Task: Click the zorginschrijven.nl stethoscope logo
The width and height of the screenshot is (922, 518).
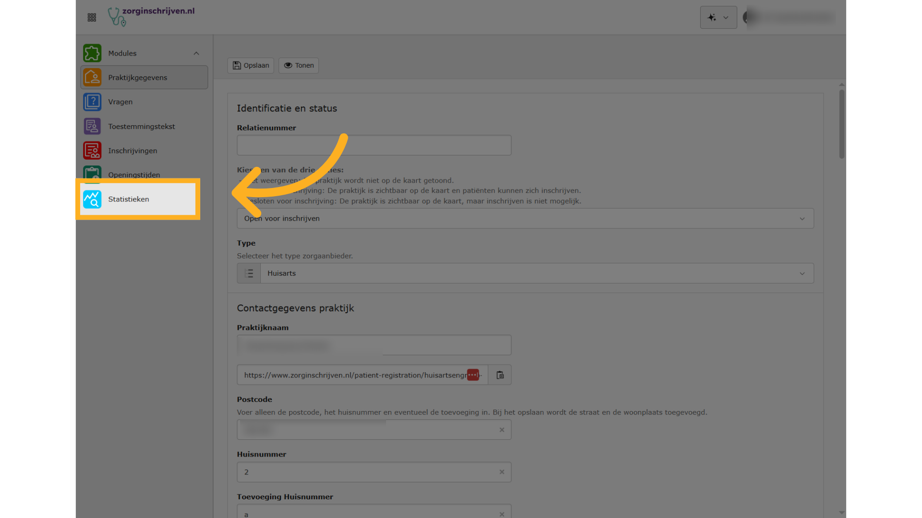Action: click(117, 17)
